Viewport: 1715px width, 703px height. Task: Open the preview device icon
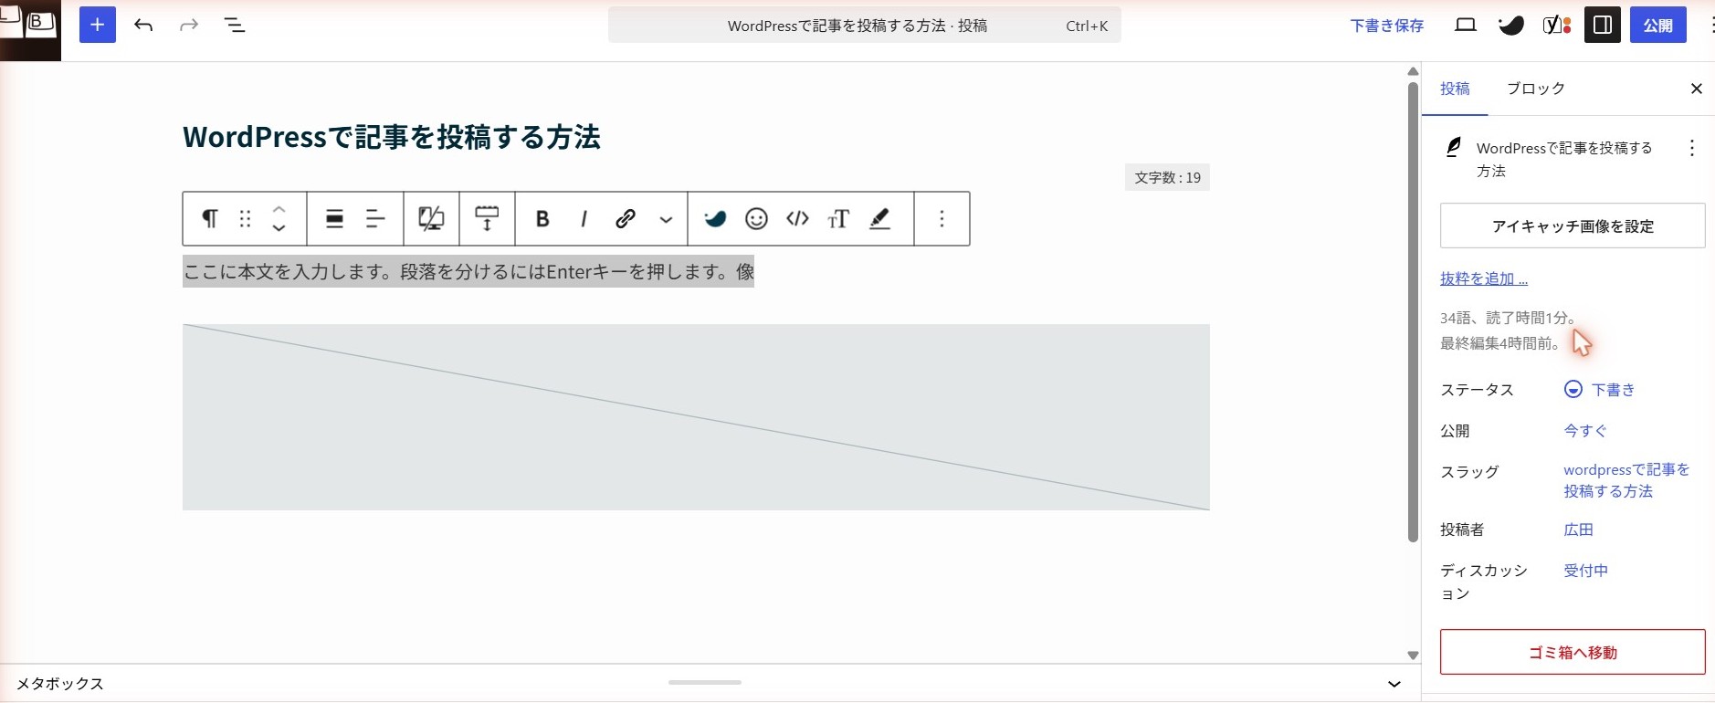click(1465, 25)
